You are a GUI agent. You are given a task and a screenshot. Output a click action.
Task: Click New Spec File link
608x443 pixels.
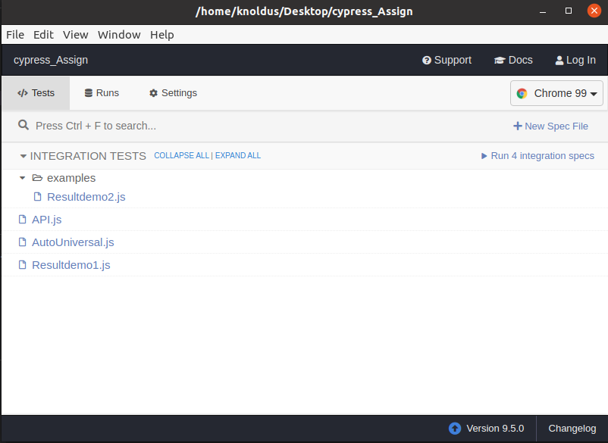click(550, 126)
